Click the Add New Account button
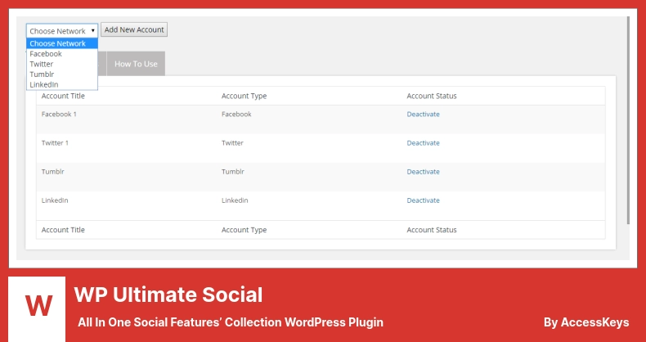 tap(134, 29)
